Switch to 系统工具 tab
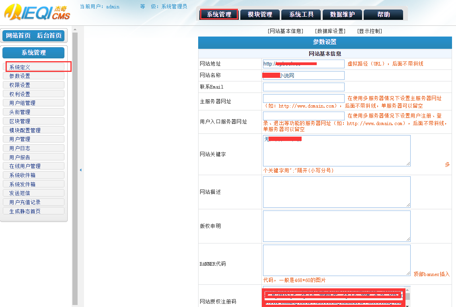 (301, 15)
